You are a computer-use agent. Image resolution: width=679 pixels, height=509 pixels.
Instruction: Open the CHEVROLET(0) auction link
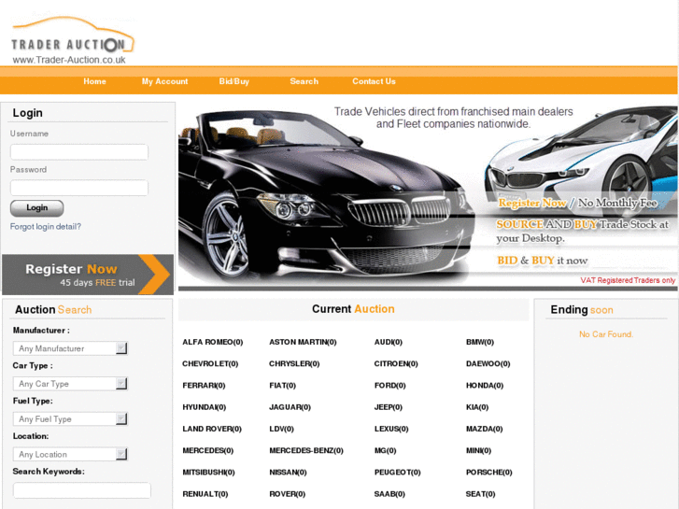click(210, 364)
